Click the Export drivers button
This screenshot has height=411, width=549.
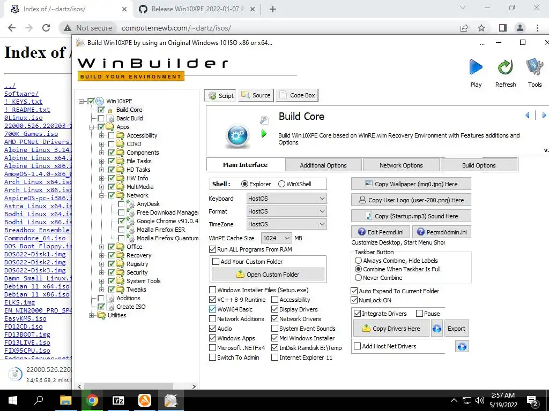tap(456, 329)
